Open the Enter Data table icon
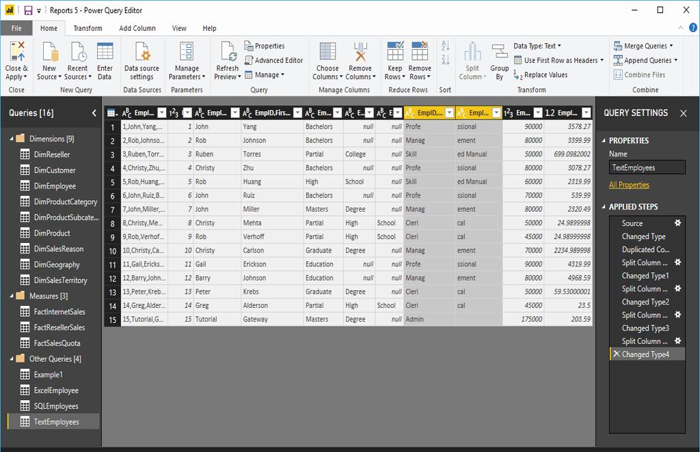 [x=105, y=51]
